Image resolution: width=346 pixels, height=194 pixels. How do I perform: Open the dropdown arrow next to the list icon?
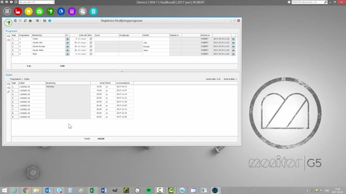pos(41,21)
